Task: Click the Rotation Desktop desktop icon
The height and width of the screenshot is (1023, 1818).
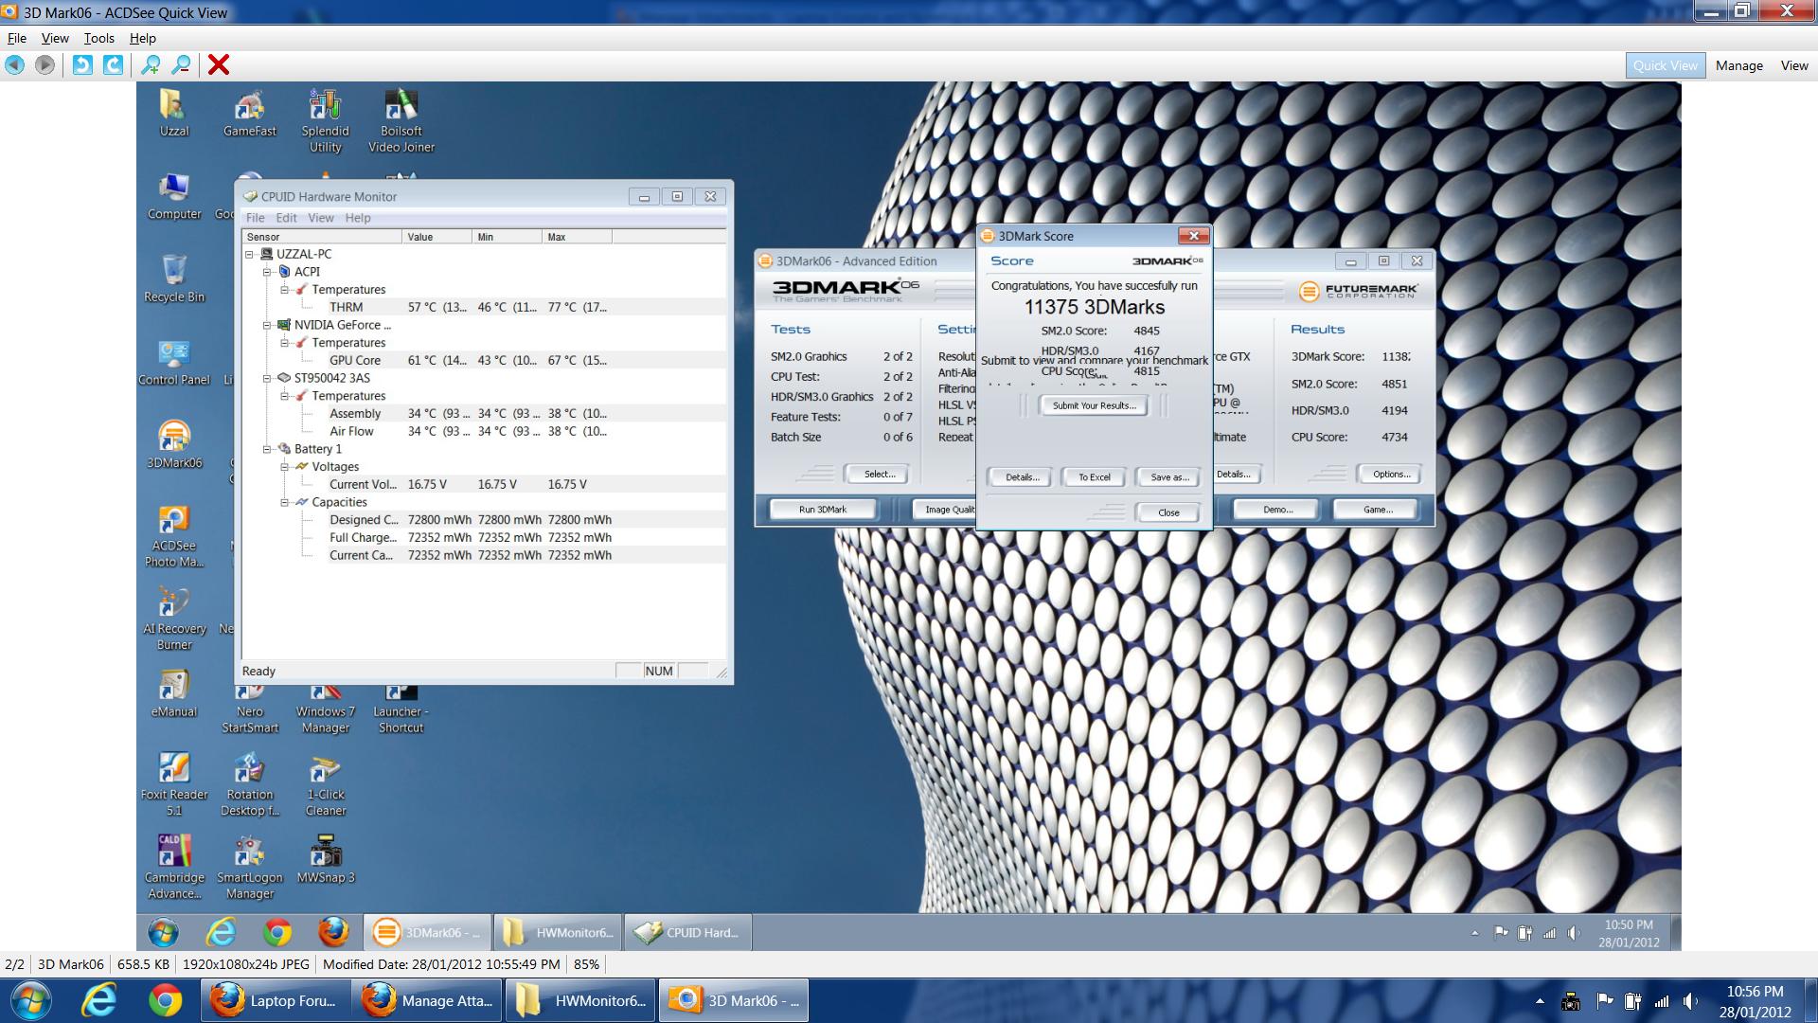Action: [250, 784]
